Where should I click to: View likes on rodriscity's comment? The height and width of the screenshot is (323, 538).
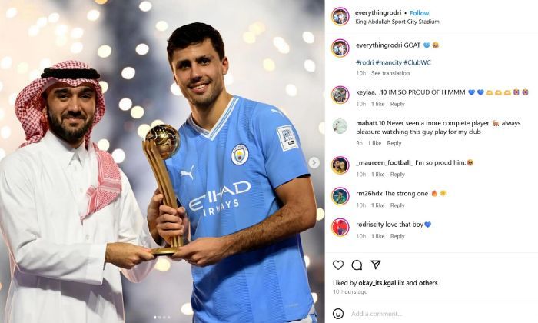pos(378,236)
